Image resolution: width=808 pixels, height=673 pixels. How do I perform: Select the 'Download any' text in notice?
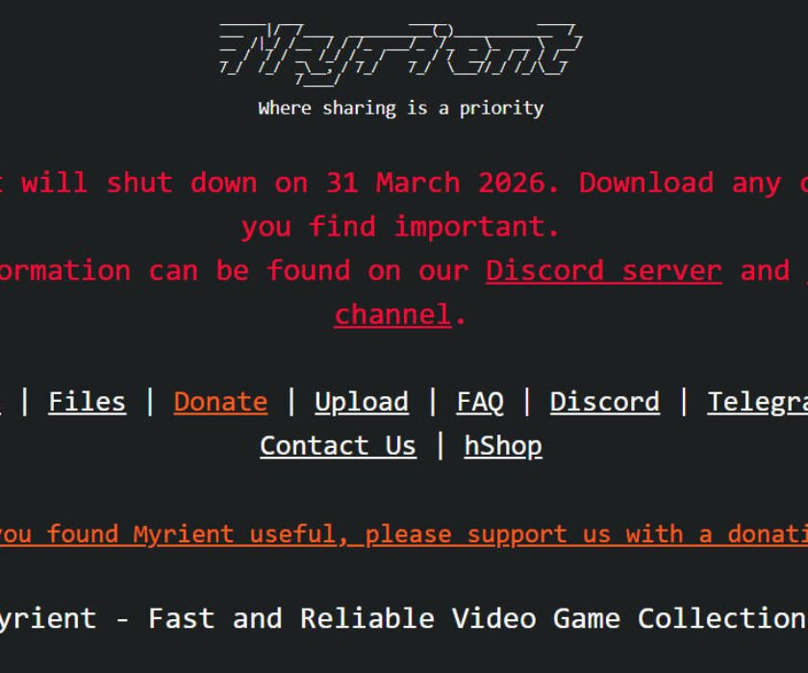tap(680, 184)
